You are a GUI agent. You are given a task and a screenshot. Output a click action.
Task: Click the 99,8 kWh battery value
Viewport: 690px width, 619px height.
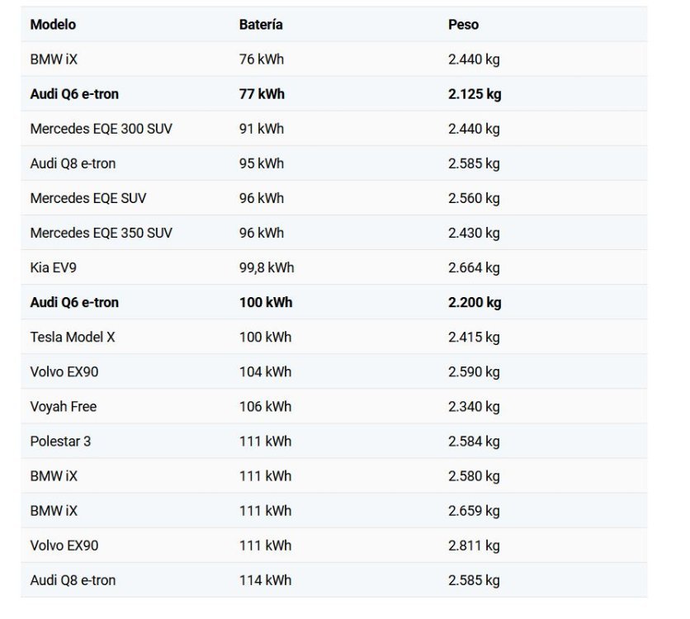click(x=267, y=267)
